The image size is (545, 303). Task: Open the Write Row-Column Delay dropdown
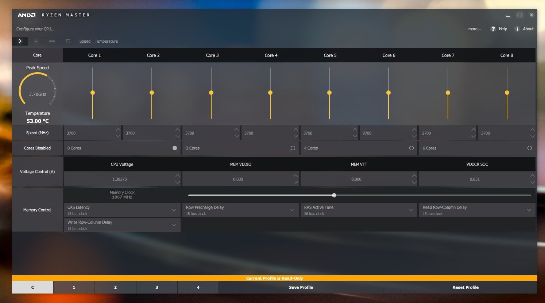coord(122,225)
